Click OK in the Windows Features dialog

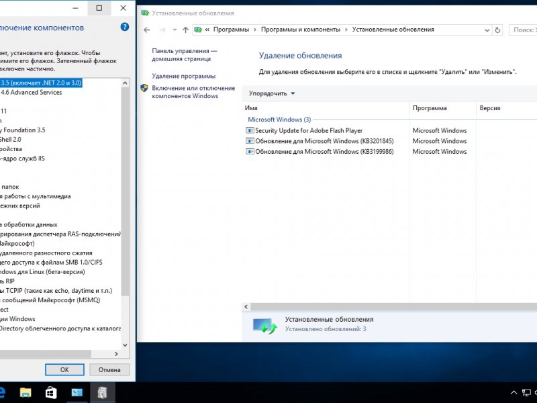64,370
